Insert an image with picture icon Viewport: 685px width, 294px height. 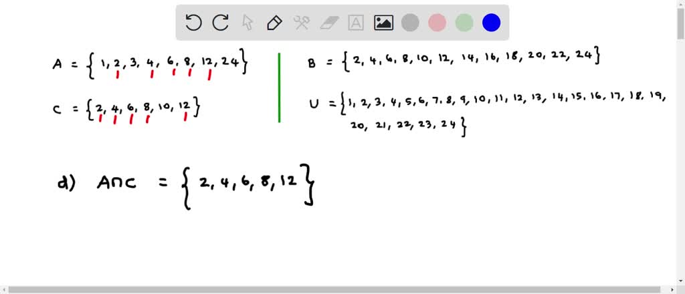(383, 23)
